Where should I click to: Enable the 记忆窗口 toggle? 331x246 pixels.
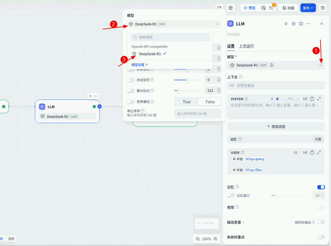(x=231, y=195)
